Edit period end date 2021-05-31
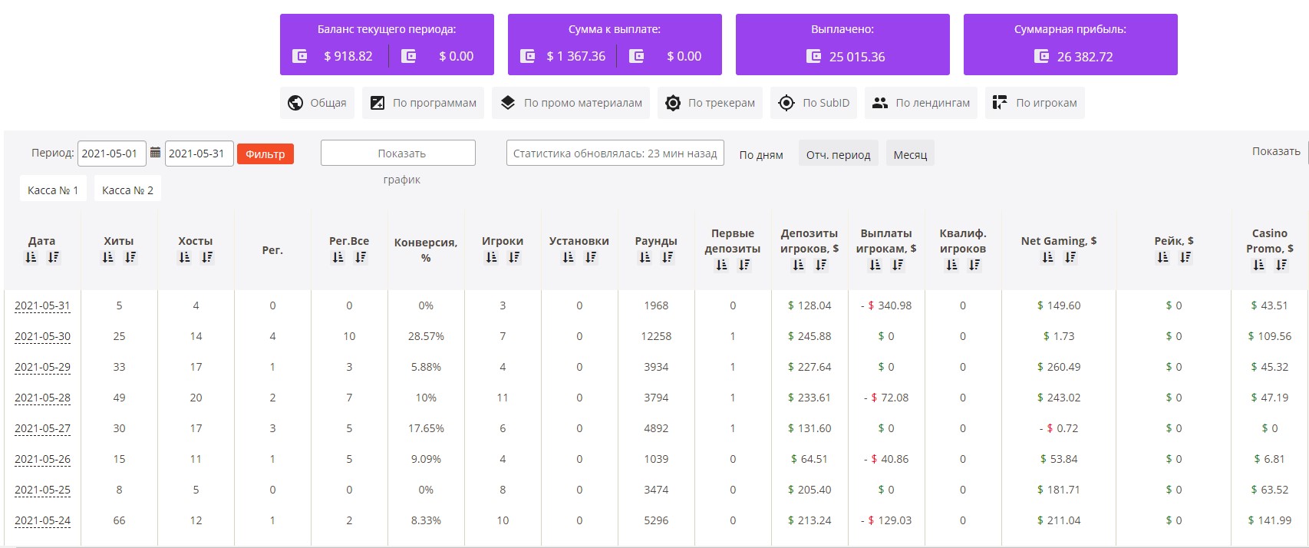This screenshot has height=548, width=1309. tap(199, 154)
